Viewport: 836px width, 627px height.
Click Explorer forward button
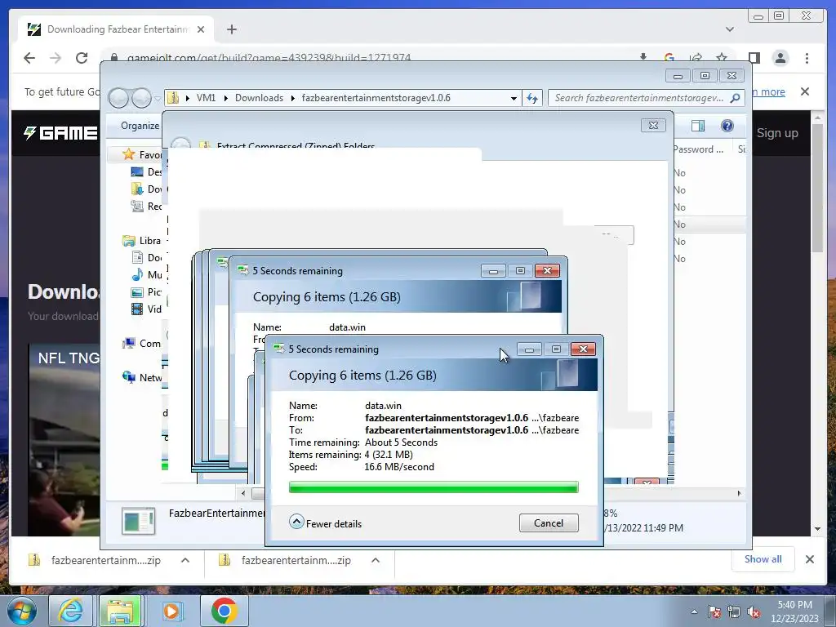pos(141,98)
